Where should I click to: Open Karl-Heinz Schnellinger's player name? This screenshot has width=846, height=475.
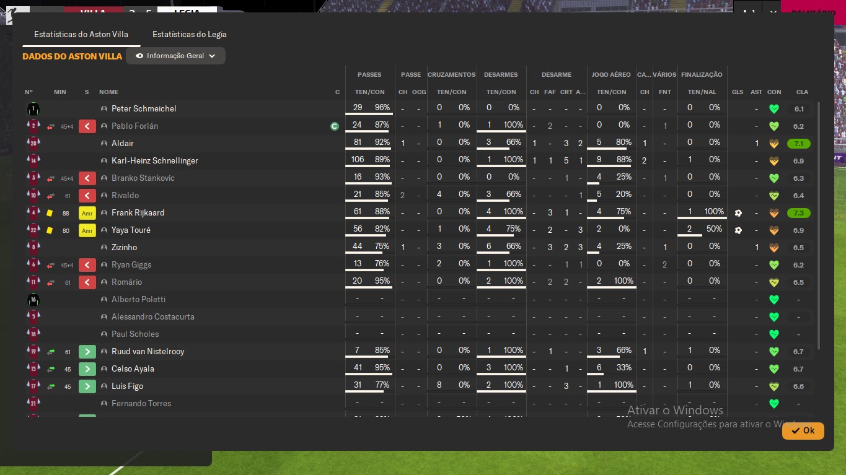click(x=155, y=161)
